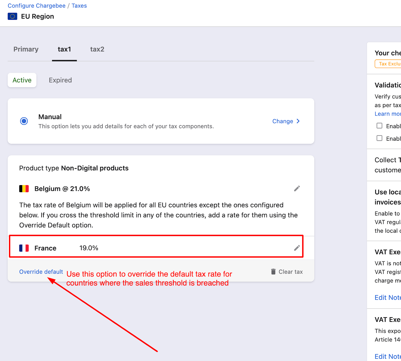Screen dimensions: 401x361
Task: Tick the first Enable checkbox under Validation
Action: coord(379,126)
